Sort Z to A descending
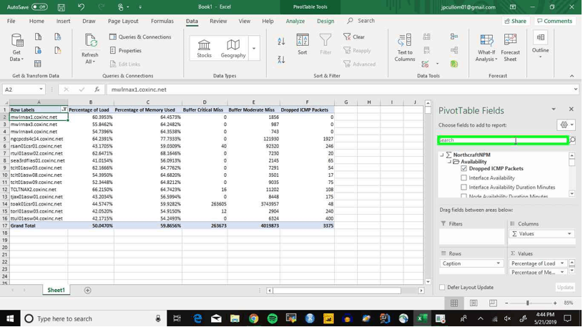 [x=281, y=59]
